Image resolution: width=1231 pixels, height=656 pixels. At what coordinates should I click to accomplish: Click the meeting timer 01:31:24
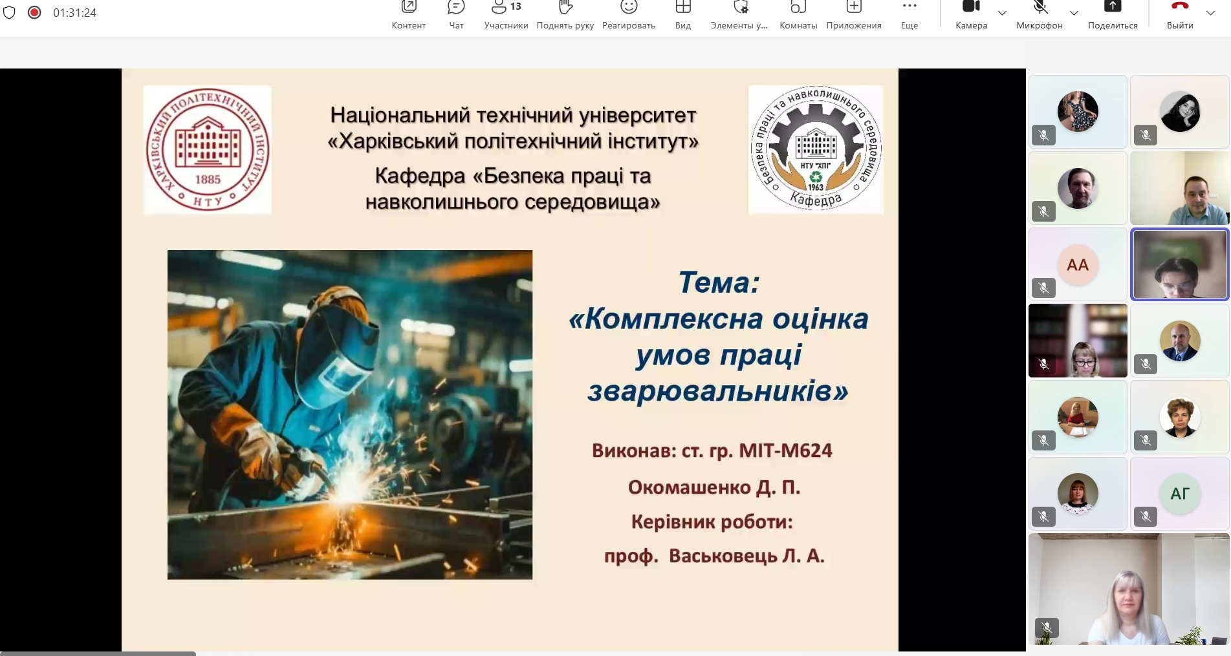click(x=74, y=13)
